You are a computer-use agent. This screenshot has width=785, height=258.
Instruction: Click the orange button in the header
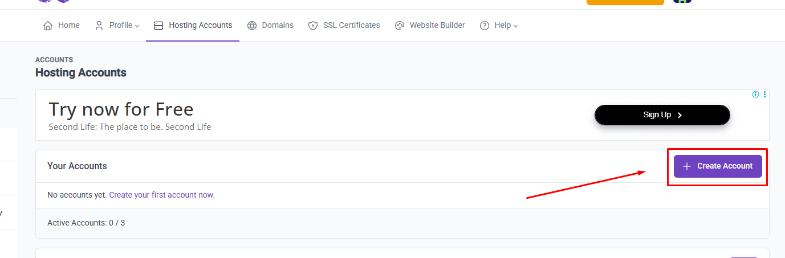[625, 2]
